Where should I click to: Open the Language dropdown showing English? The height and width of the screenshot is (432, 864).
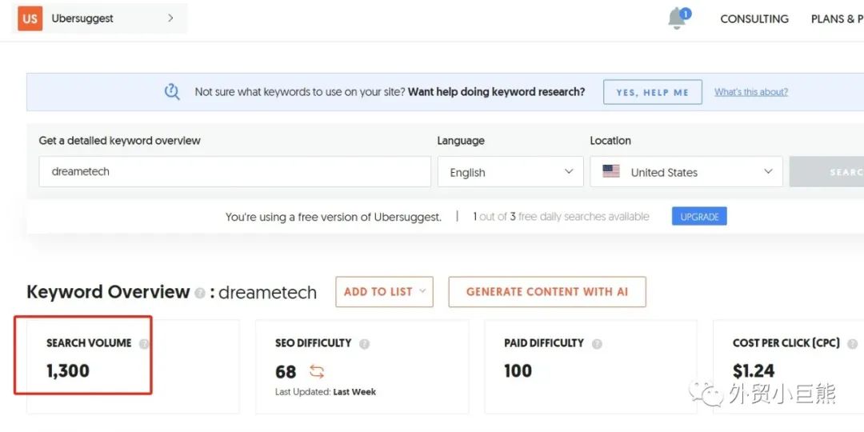pyautogui.click(x=510, y=172)
